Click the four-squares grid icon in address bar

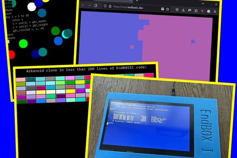tap(163, 9)
